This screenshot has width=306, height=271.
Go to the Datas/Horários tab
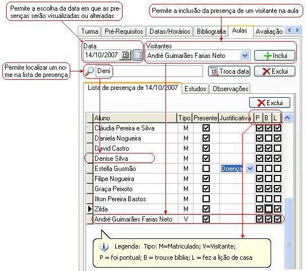coord(170,31)
